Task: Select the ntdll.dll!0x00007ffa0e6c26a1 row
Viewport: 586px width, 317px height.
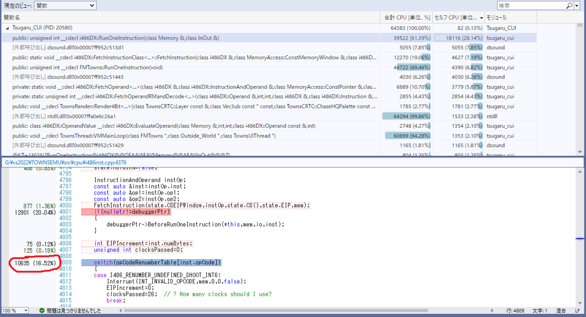Action: click(269, 116)
